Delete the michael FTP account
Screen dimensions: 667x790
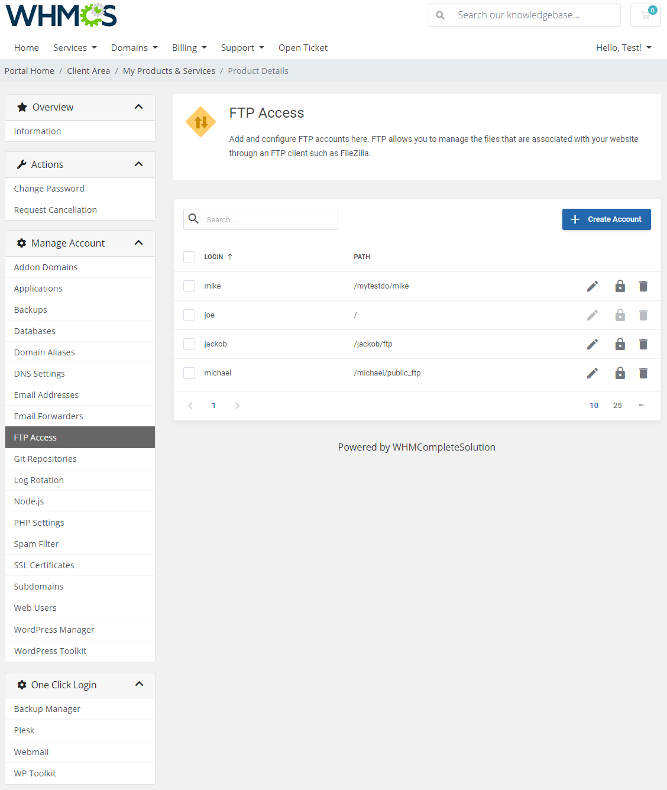point(643,373)
